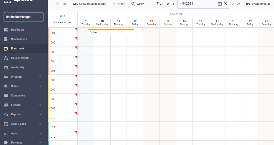Viewport: 274px width, 145px height.
Task: Go forward one day with right arrow
Action: pos(233,4)
